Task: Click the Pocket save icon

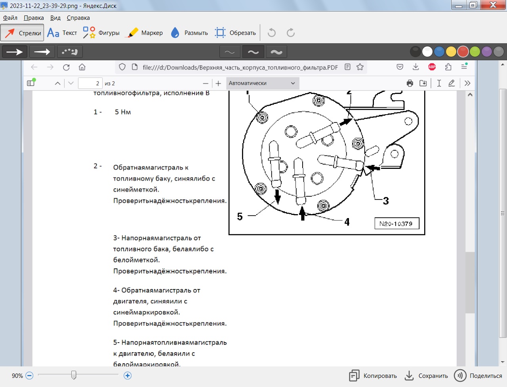Action: 400,67
